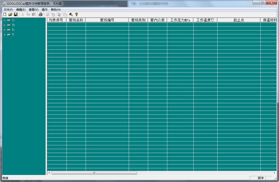Open the 编辑(E) menu
Viewport: 279px width, 182px height.
coord(21,10)
